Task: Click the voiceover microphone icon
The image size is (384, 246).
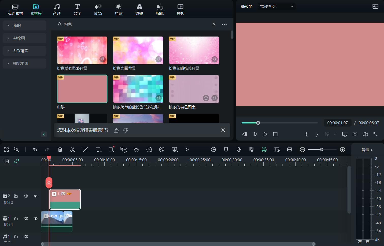Action: tap(239, 150)
